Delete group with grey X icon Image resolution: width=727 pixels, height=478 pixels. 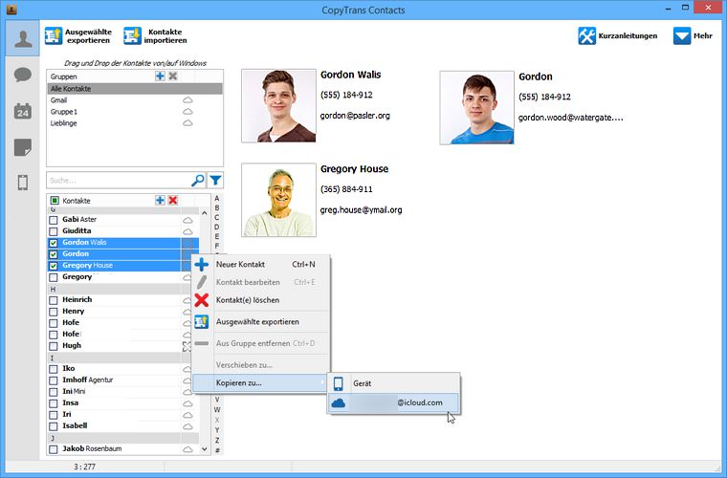[x=173, y=76]
